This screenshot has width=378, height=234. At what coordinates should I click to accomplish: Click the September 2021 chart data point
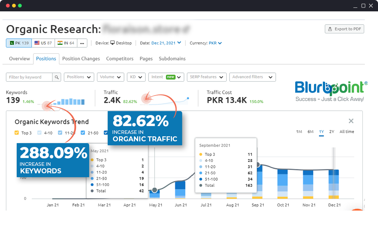[x=258, y=164]
